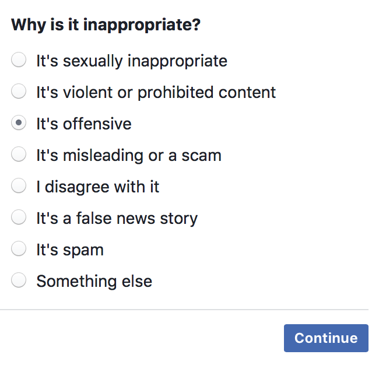Image resolution: width=379 pixels, height=365 pixels.
Task: Click the "It's sexually inappropriate" label text
Action: coord(131,61)
